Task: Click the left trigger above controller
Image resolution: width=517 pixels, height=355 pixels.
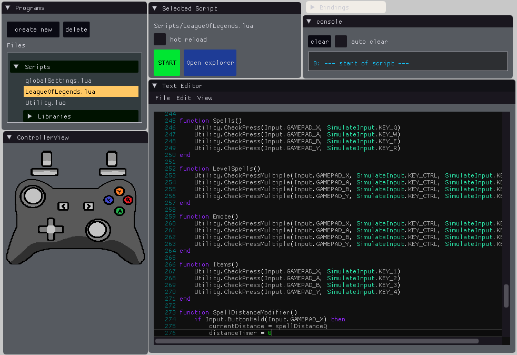Action: 46,159
